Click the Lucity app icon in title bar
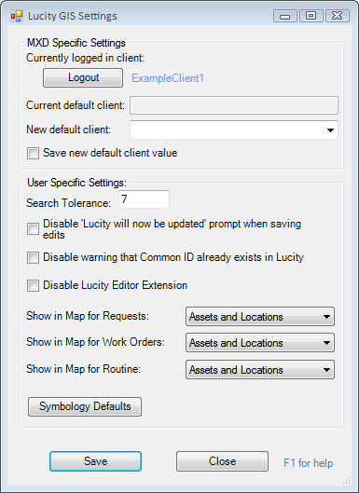359x493 pixels. [x=17, y=16]
